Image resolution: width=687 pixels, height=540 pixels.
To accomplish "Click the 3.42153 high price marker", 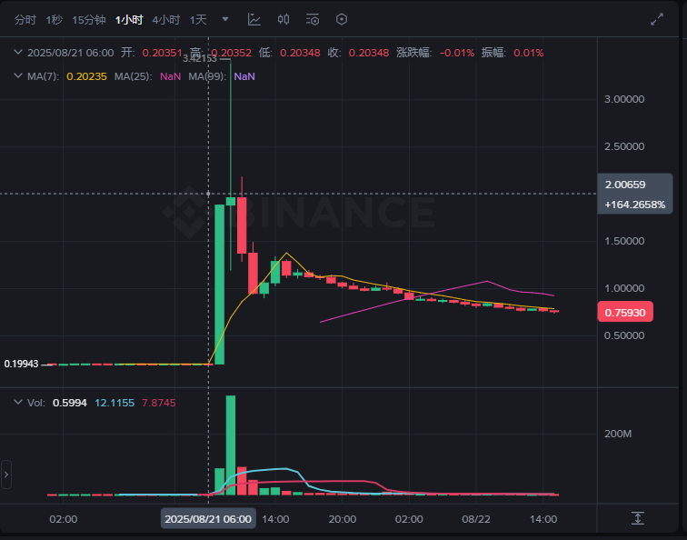I will [200, 59].
